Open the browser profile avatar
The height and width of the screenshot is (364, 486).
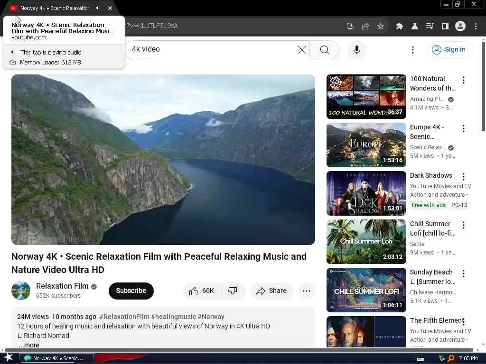pyautogui.click(x=460, y=27)
